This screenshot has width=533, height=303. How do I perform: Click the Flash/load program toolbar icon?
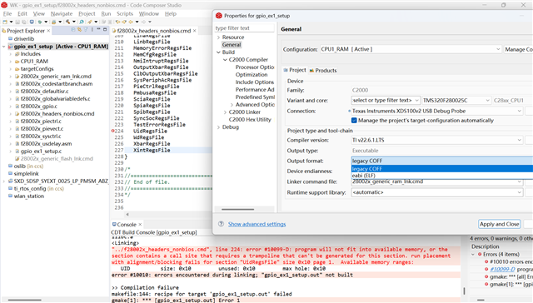tap(53, 22)
